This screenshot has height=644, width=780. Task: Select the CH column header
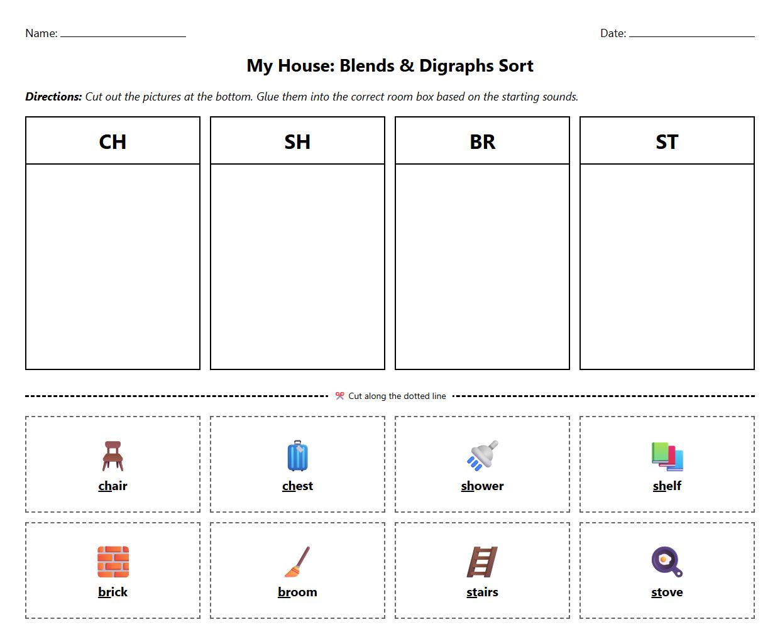point(113,141)
